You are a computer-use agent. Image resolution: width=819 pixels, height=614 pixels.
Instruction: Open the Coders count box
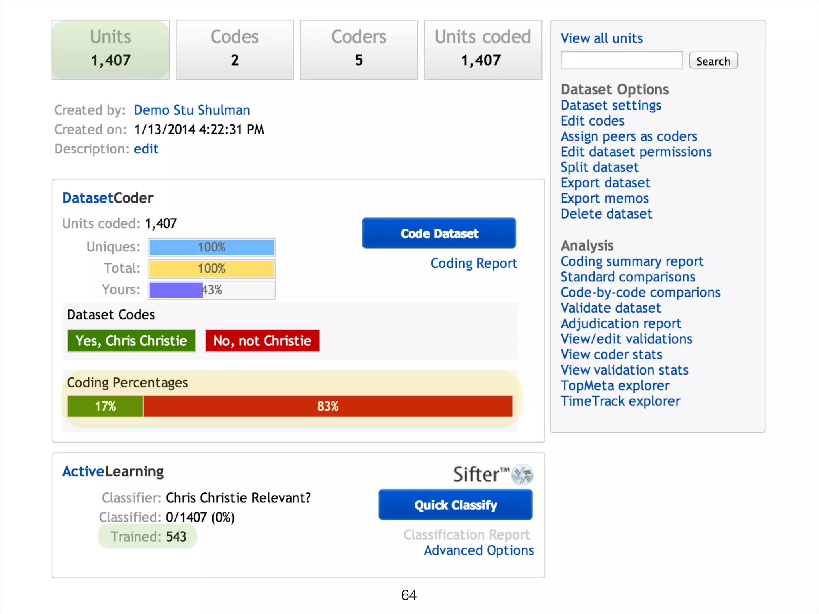[359, 50]
